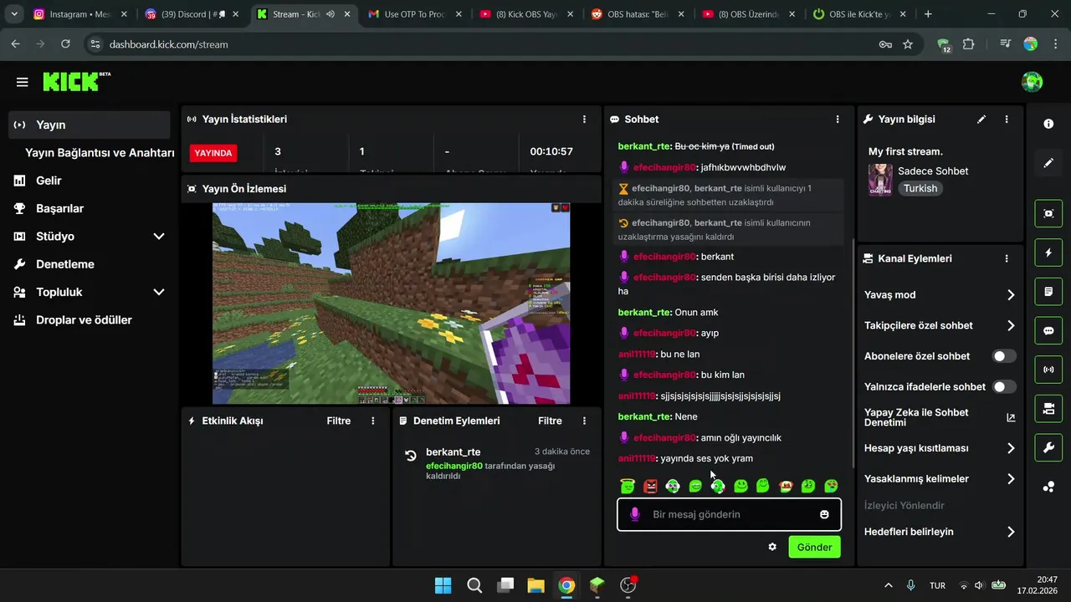The height and width of the screenshot is (602, 1071).
Task: Toggle the broadcast stats widget in right rail
Action: (x=1048, y=370)
